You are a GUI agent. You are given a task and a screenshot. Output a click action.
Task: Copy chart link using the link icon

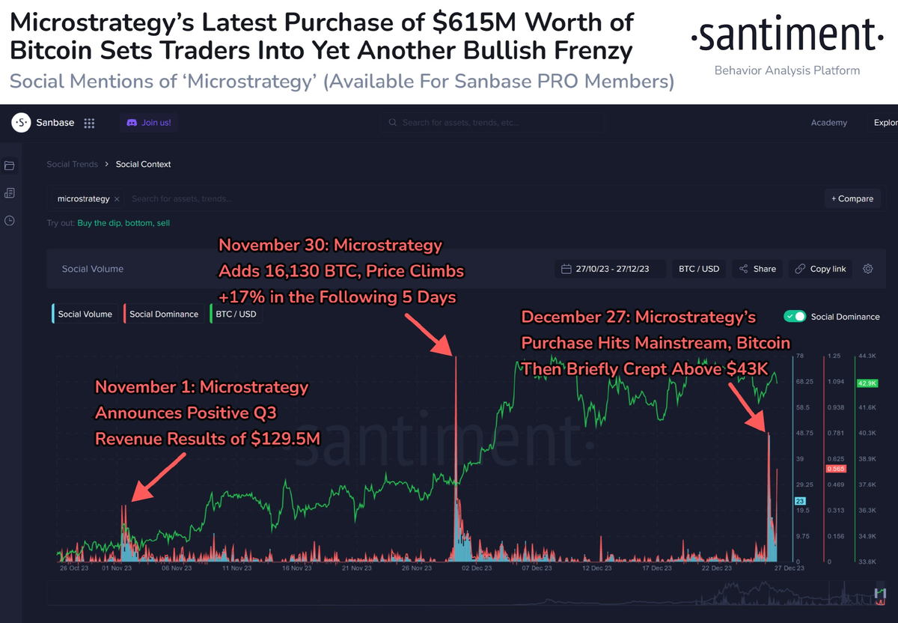[820, 269]
